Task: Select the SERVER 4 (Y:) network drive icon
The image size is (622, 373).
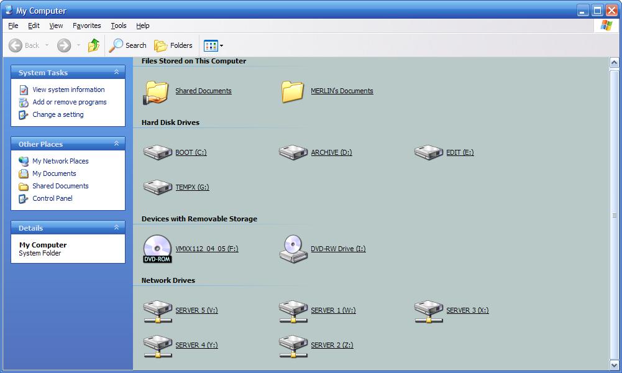Action: [x=157, y=346]
